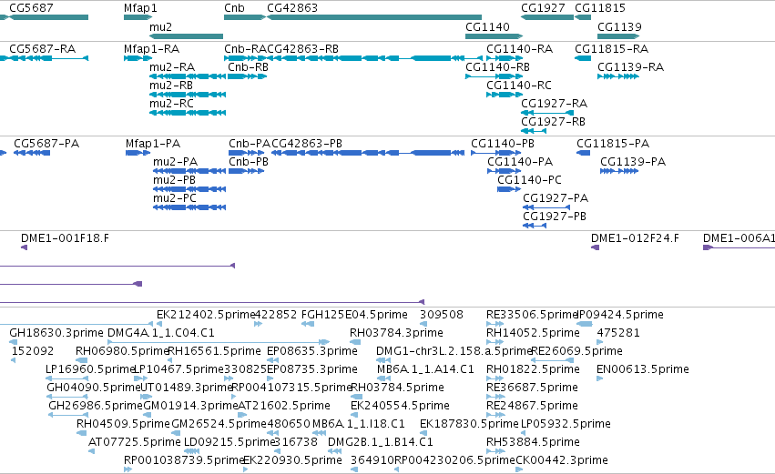The height and width of the screenshot is (474, 775).
Task: Click the mu2-RC transcript label
Action: coord(172,104)
